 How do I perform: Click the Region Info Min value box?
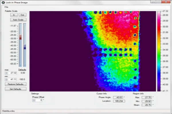pos(147,101)
